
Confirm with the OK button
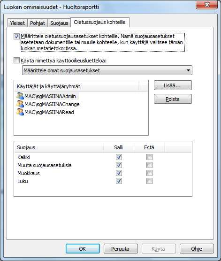[x=83, y=249]
